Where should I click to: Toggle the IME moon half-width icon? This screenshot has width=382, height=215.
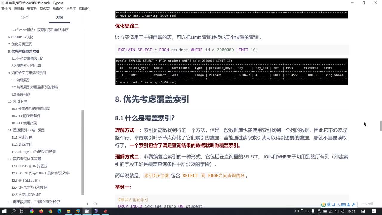pos(334,205)
